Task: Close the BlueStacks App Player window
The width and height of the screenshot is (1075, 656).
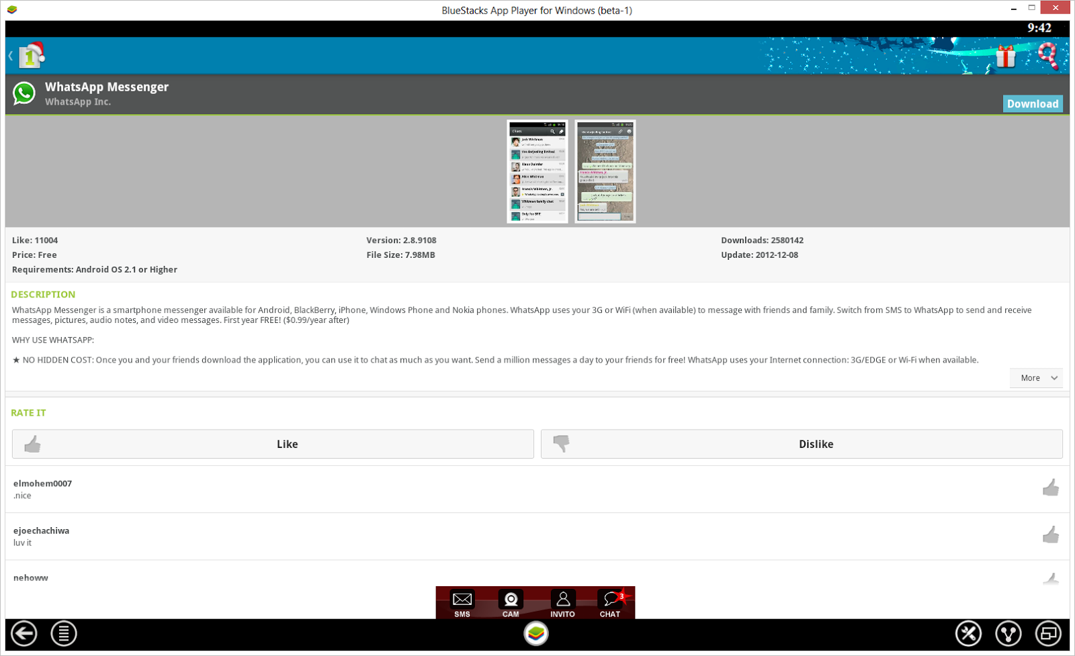Action: click(1056, 7)
